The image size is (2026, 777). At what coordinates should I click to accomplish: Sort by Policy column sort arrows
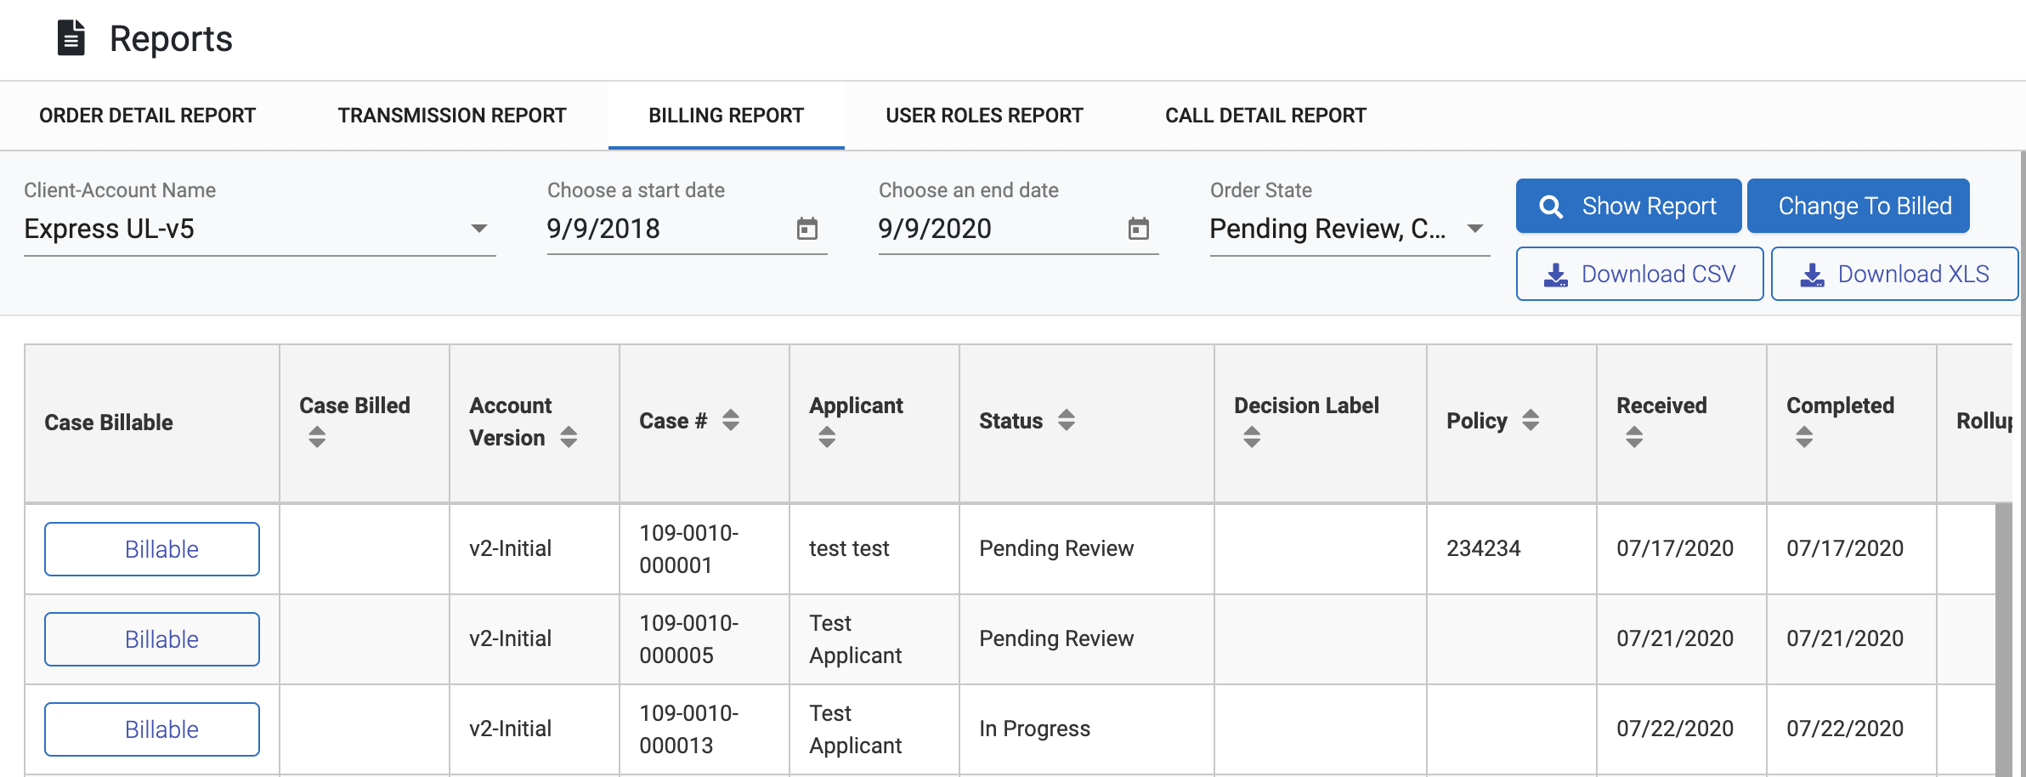point(1531,420)
